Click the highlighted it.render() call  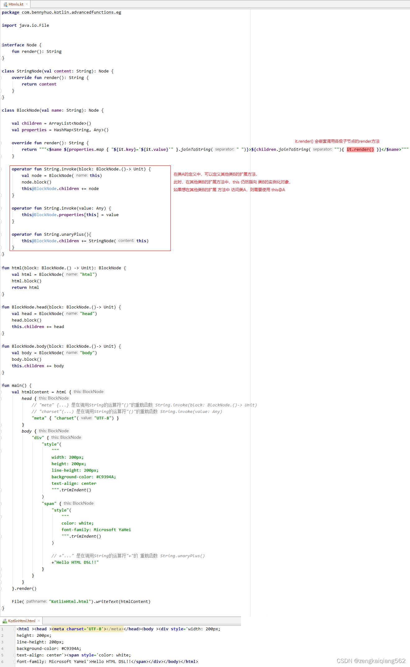(x=360, y=150)
